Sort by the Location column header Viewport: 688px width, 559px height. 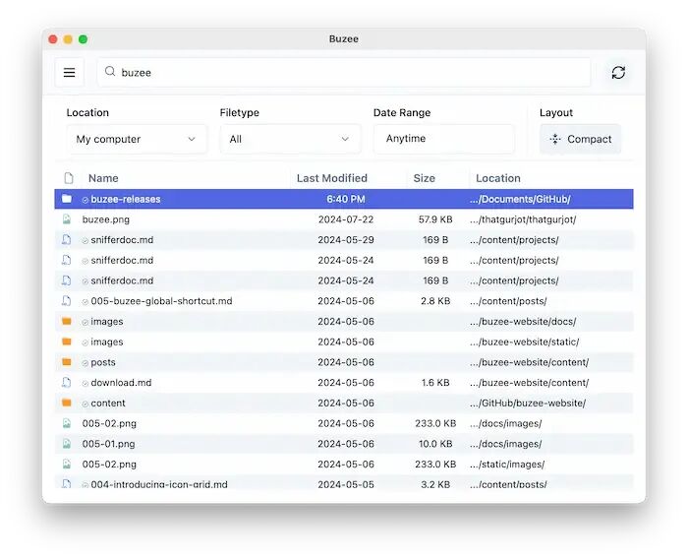pos(498,178)
